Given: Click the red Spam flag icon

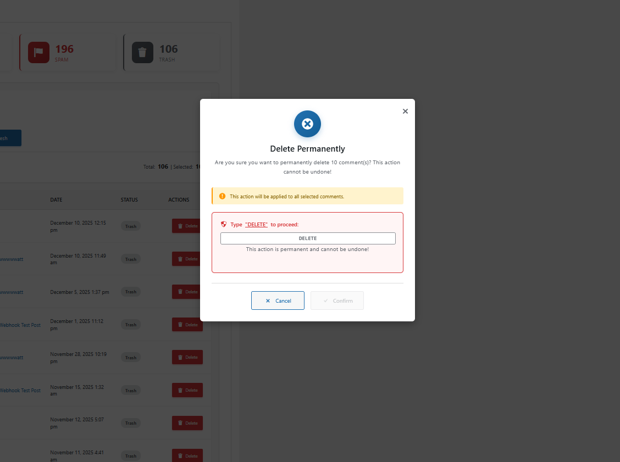Looking at the screenshot, I should [x=38, y=52].
